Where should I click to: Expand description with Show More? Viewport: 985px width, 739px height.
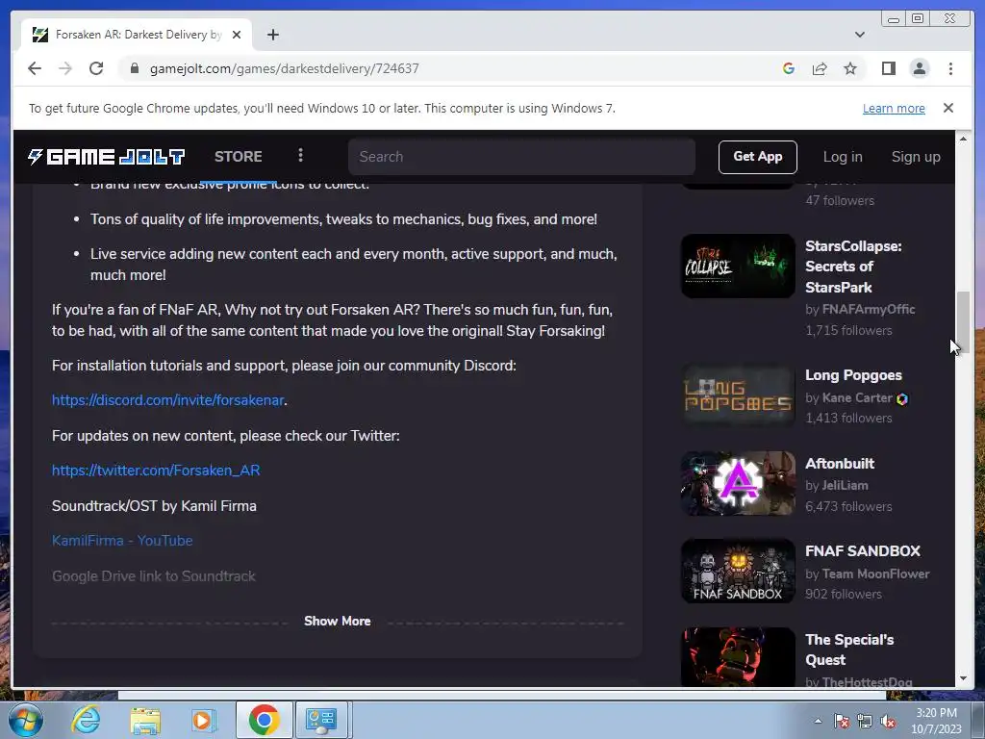338,621
